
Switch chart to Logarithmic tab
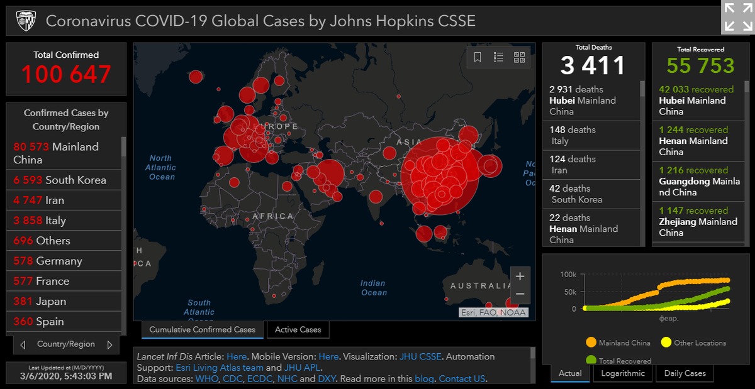coord(622,373)
